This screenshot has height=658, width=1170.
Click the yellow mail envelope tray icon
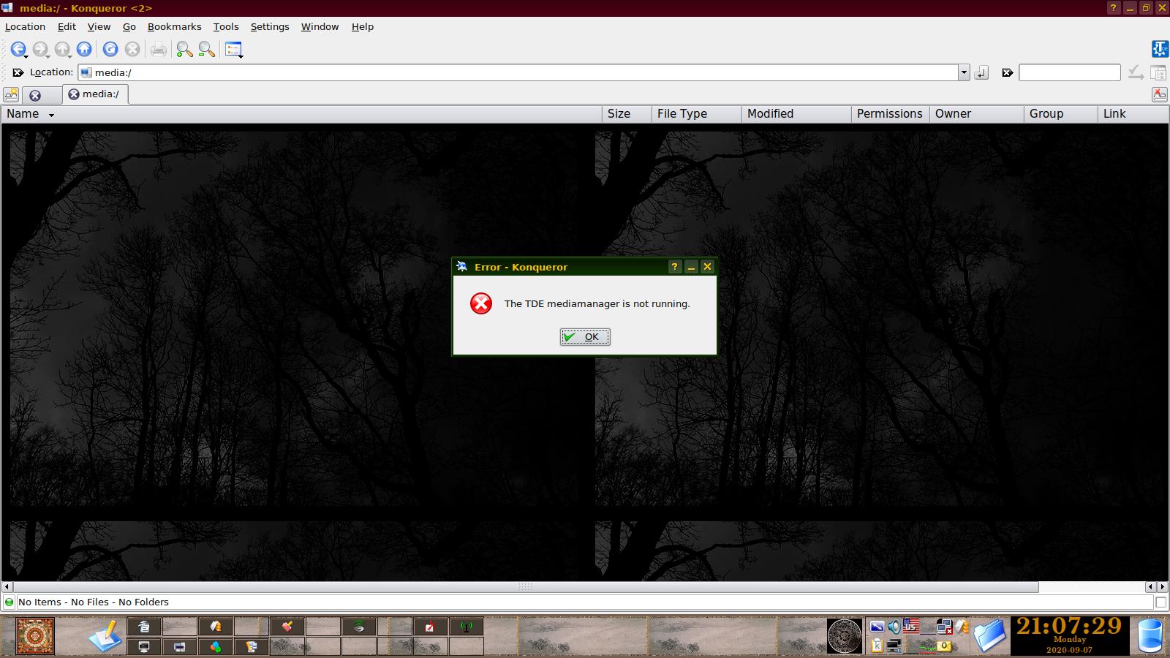tap(944, 646)
